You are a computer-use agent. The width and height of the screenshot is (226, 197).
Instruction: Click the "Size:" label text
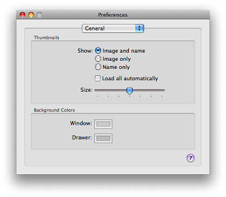point(86,90)
